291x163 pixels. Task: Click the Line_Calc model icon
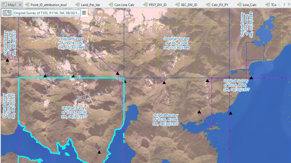(x=239, y=5)
